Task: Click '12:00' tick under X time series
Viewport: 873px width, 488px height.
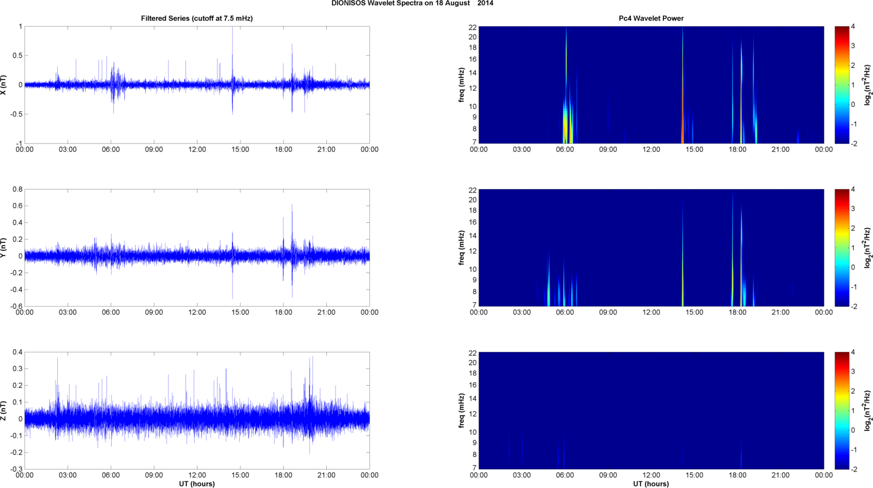Action: tap(197, 150)
